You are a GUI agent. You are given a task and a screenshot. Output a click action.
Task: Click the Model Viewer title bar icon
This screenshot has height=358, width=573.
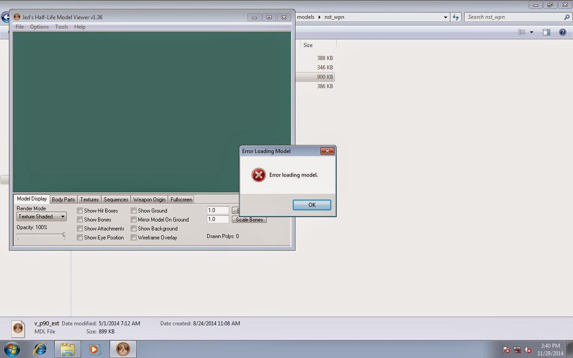point(17,17)
